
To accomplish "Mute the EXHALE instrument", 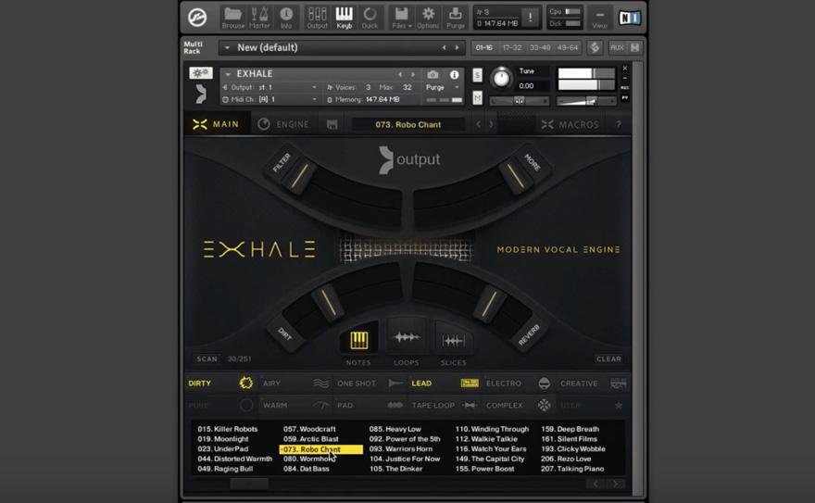I will pos(477,97).
